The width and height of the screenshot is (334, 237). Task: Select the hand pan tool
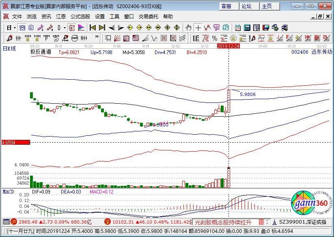[189, 28]
